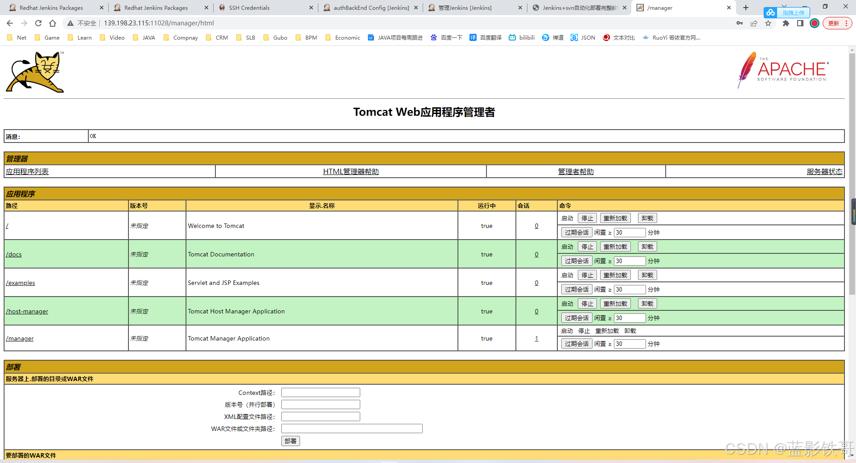The height and width of the screenshot is (463, 856).
Task: Open the browser home page icon
Action: [x=53, y=23]
